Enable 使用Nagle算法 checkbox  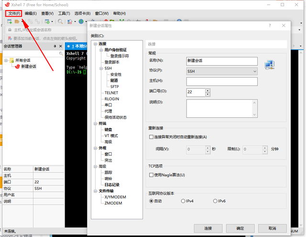click(x=151, y=175)
